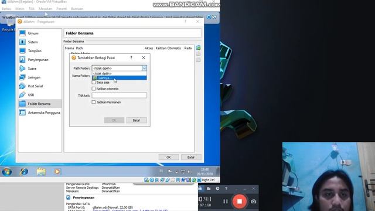This screenshot has width=375, height=211.
Task: Click the USB devices status icon
Action: click(168, 180)
